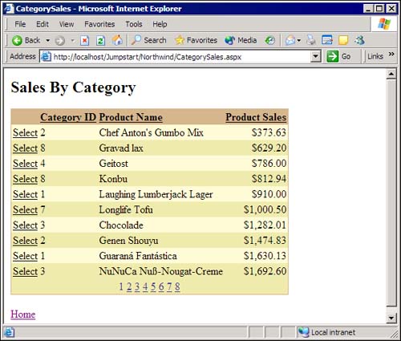Click the scrollbar up arrow
This screenshot has height=341, width=401.
(x=391, y=74)
